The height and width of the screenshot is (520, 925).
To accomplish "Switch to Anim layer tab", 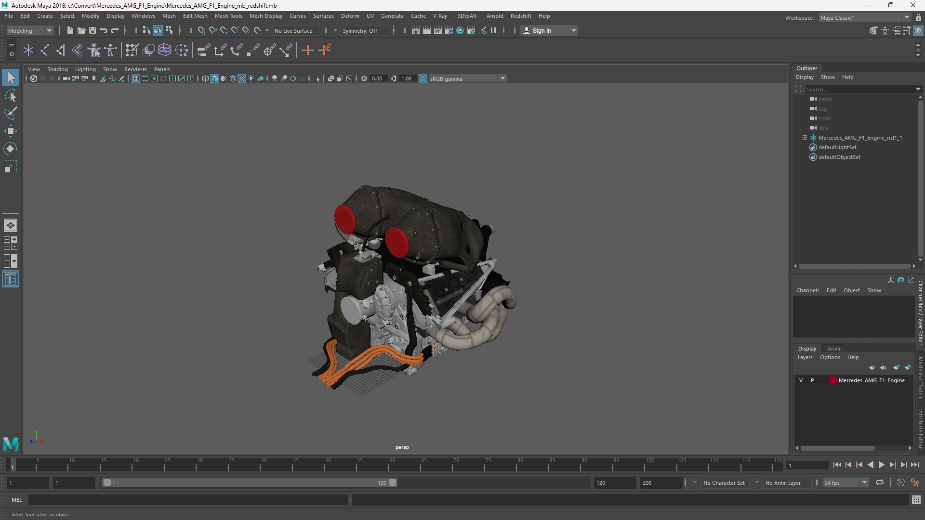I will 834,349.
